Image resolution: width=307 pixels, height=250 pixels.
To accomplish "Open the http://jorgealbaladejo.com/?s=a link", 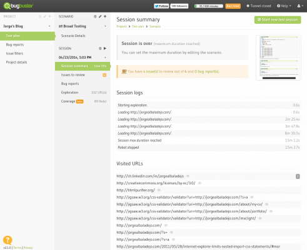I will (x=143, y=239).
